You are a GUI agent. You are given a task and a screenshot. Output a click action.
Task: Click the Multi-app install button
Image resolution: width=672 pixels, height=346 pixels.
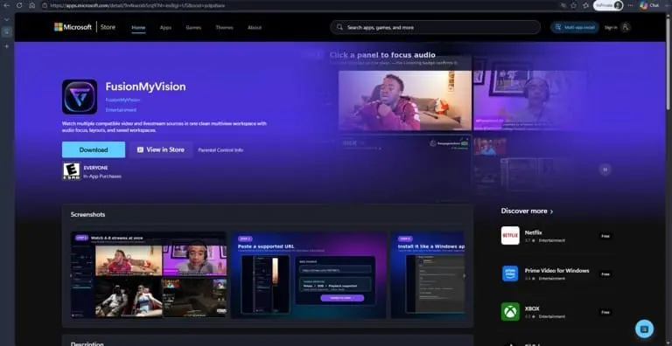[x=575, y=27]
